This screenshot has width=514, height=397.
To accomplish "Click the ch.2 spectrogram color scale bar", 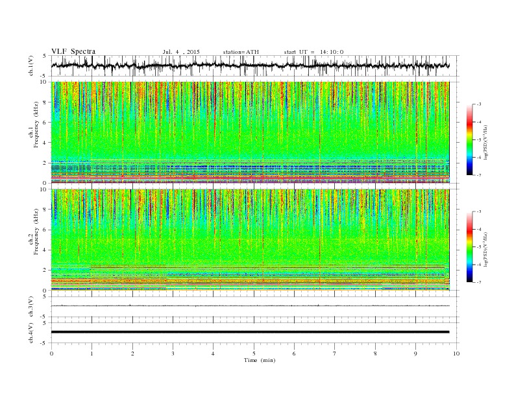I will click(469, 247).
